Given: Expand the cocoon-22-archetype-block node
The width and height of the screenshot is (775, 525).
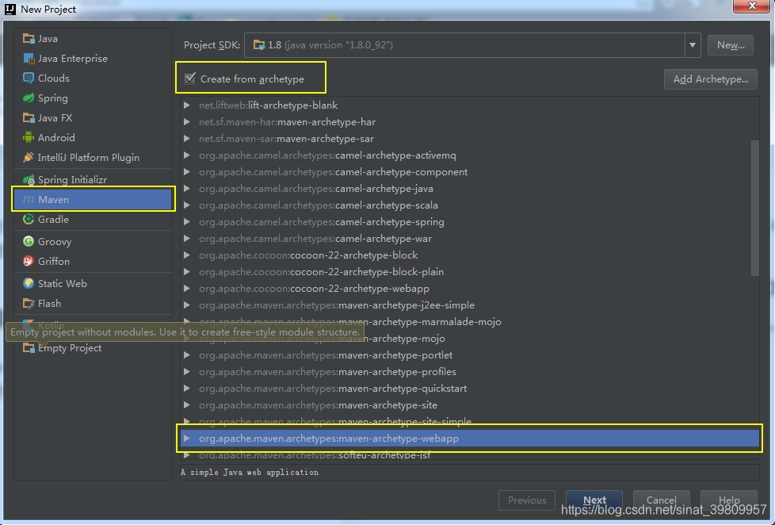Looking at the screenshot, I should pyautogui.click(x=187, y=255).
